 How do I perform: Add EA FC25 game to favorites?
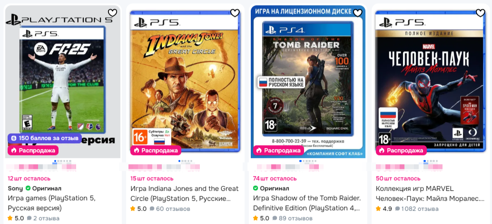pos(112,13)
